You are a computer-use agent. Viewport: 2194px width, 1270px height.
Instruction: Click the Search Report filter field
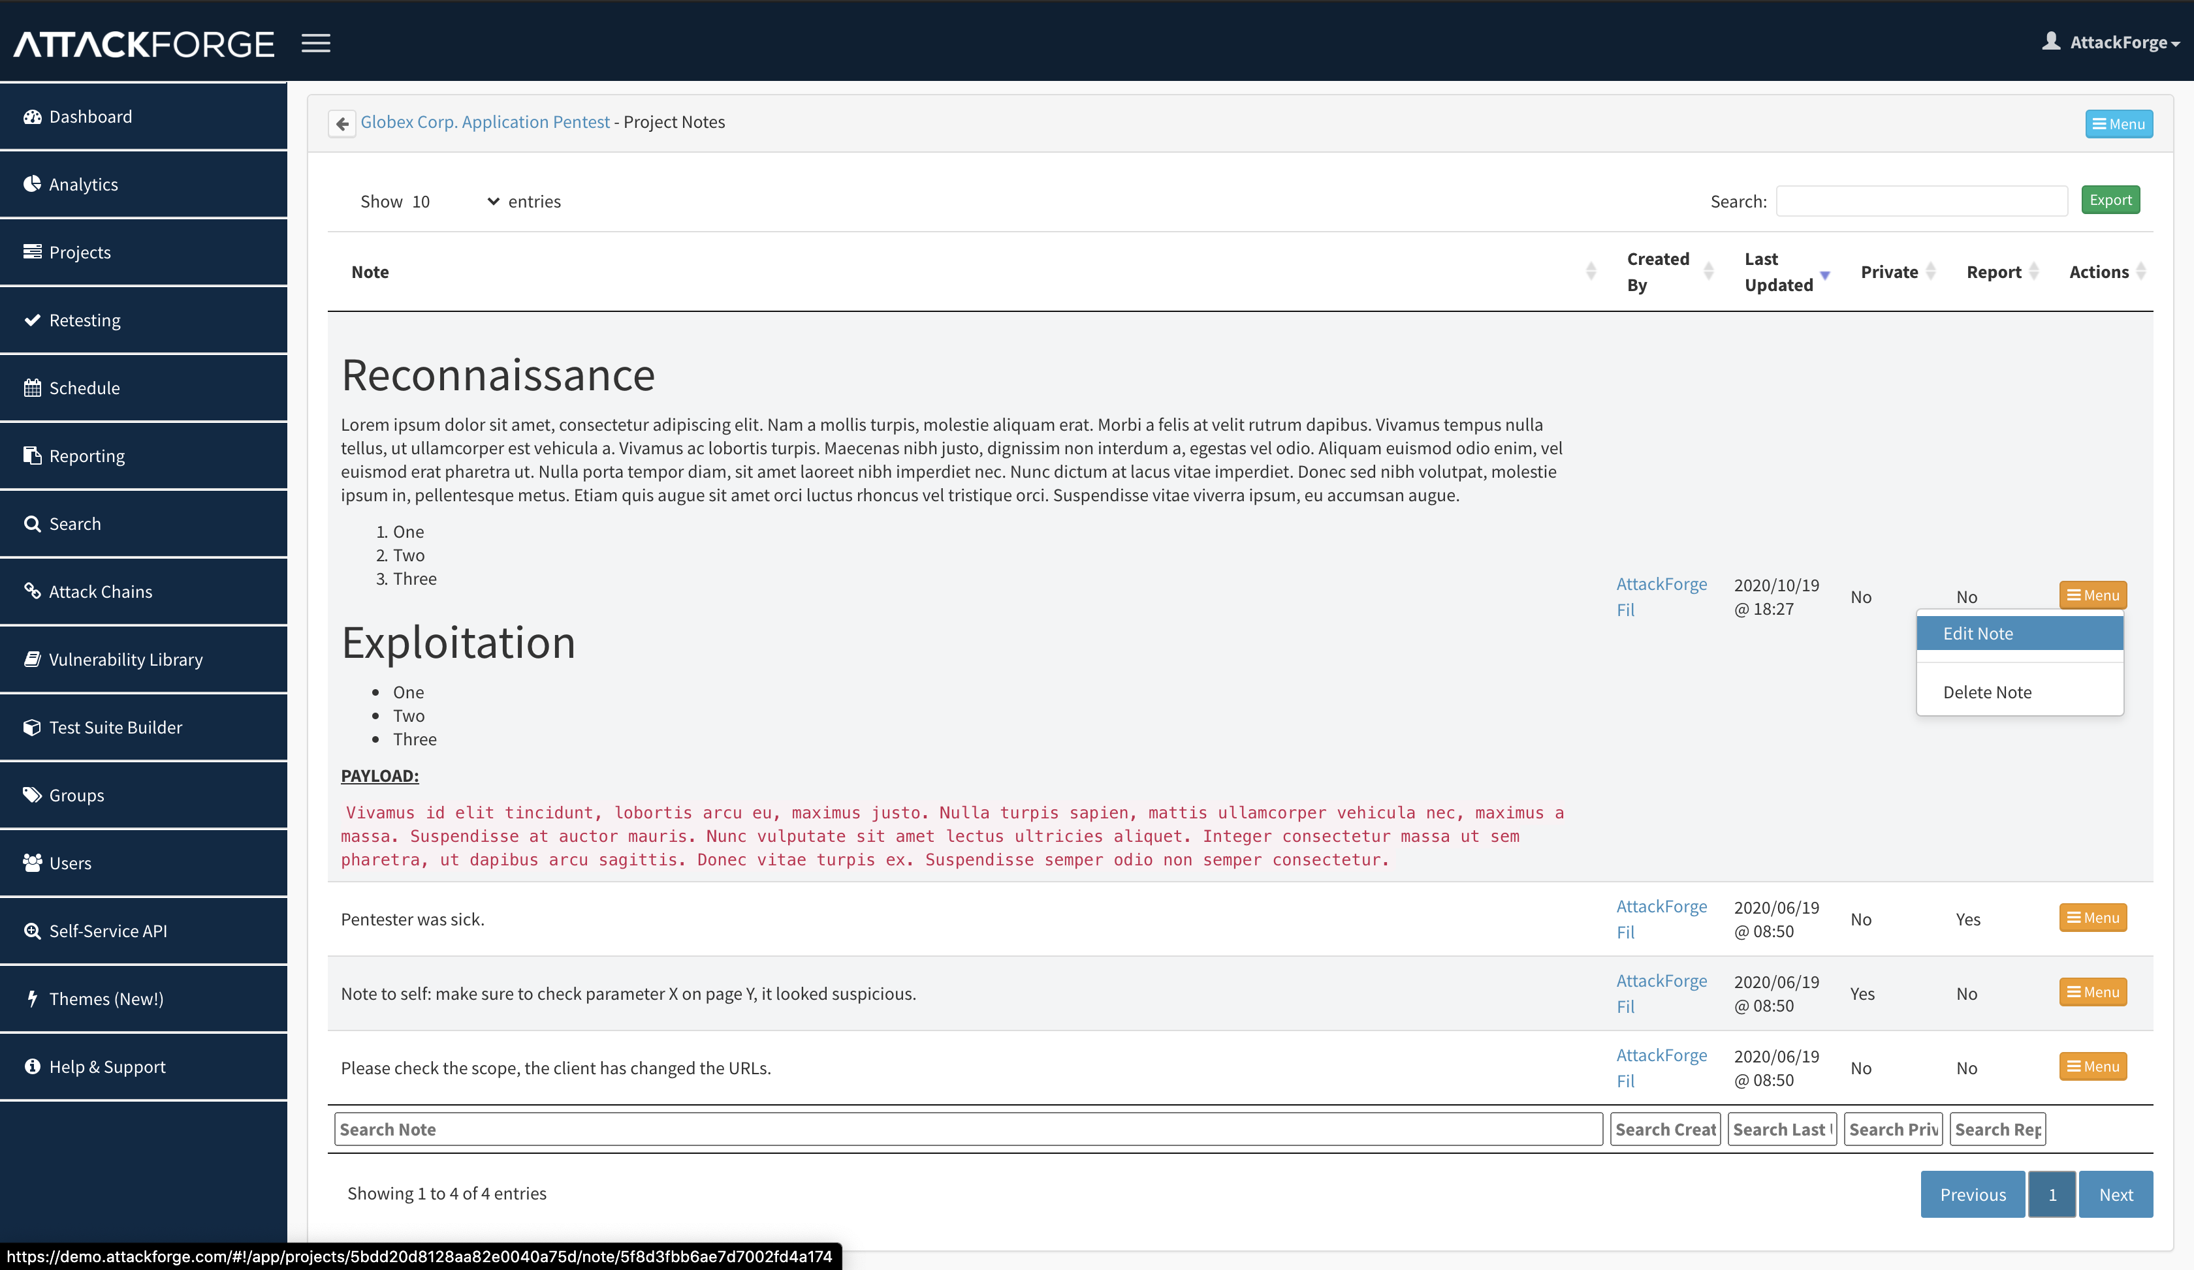click(x=1997, y=1129)
